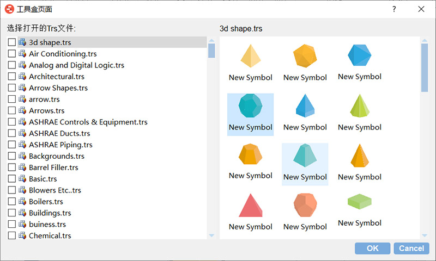Select the flat green cuboid symbol
The height and width of the screenshot is (261, 436).
point(359,202)
